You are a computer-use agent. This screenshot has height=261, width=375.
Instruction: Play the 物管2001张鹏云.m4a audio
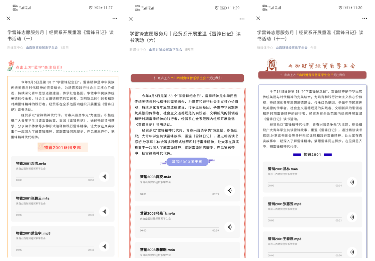click(x=104, y=212)
